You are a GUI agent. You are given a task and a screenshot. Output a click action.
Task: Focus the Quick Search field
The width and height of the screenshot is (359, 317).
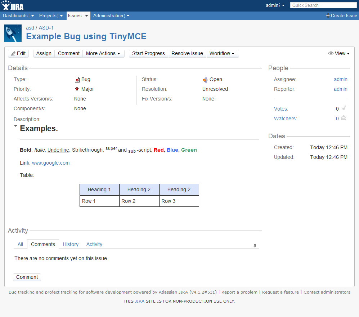pyautogui.click(x=323, y=5)
